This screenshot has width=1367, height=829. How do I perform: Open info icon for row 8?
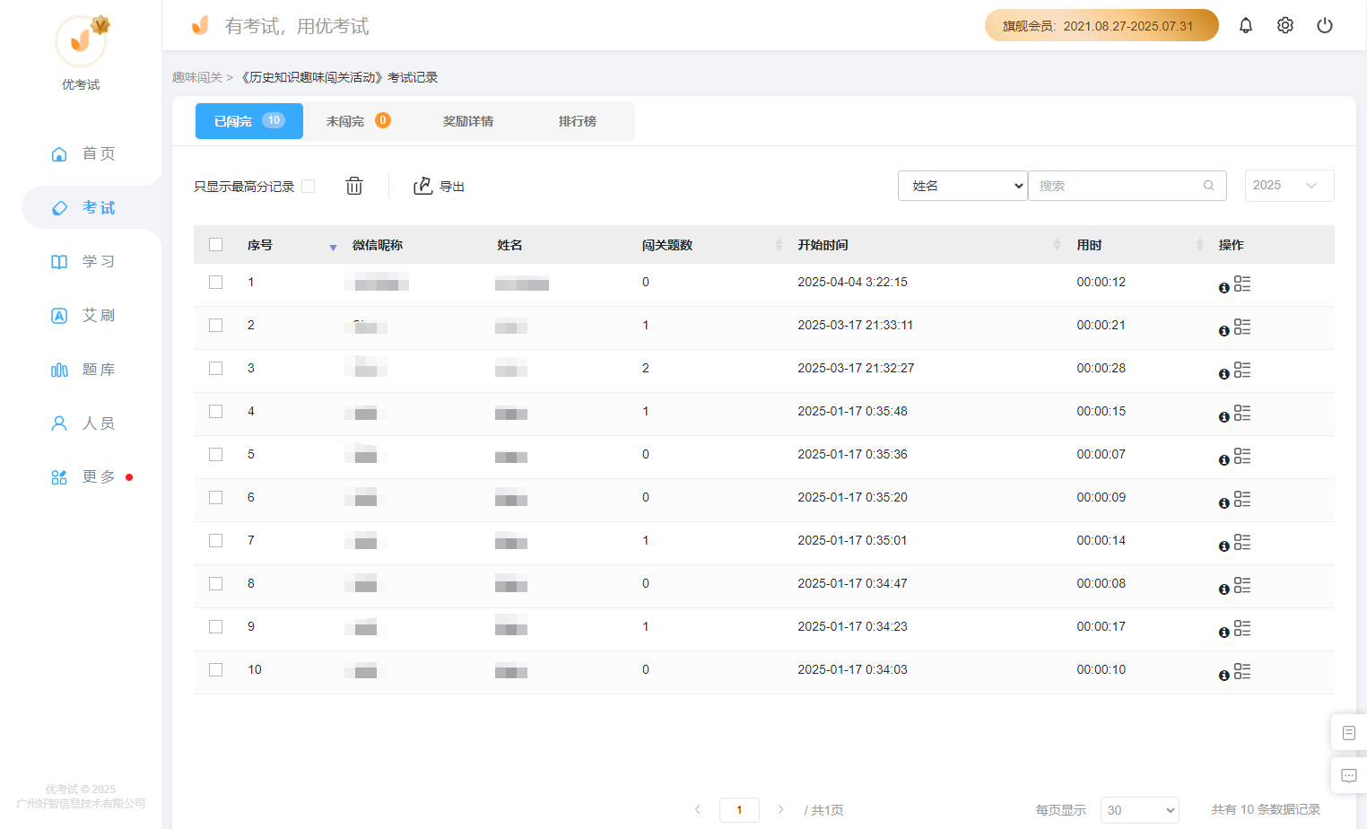(1224, 589)
